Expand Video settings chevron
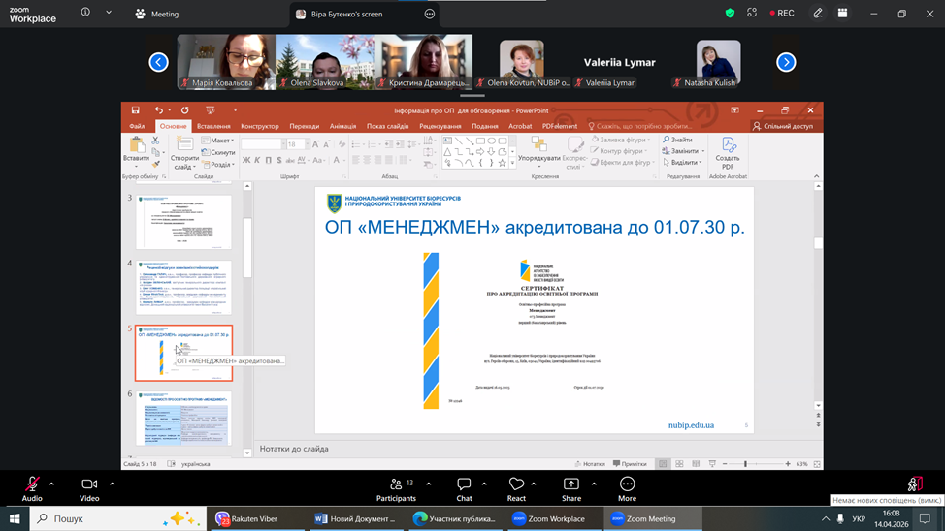The width and height of the screenshot is (945, 531). [112, 484]
